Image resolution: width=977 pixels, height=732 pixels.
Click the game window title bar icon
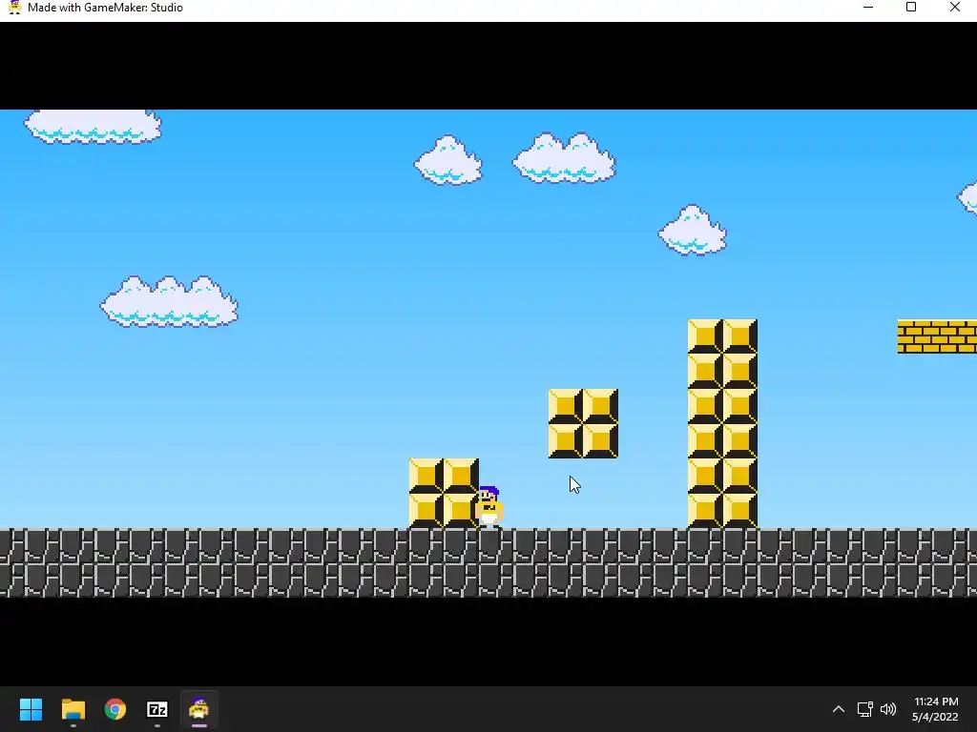coord(14,8)
